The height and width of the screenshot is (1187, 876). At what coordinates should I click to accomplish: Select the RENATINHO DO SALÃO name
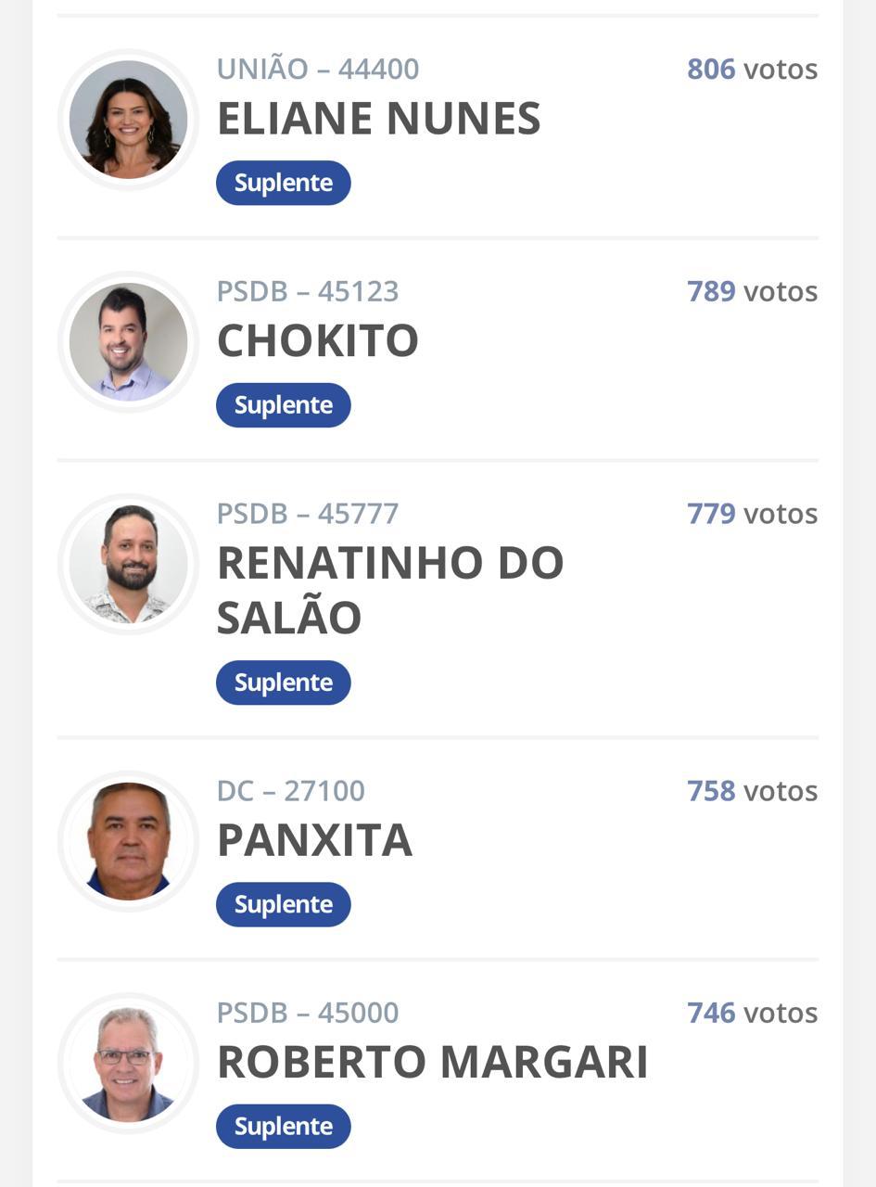[x=389, y=590]
